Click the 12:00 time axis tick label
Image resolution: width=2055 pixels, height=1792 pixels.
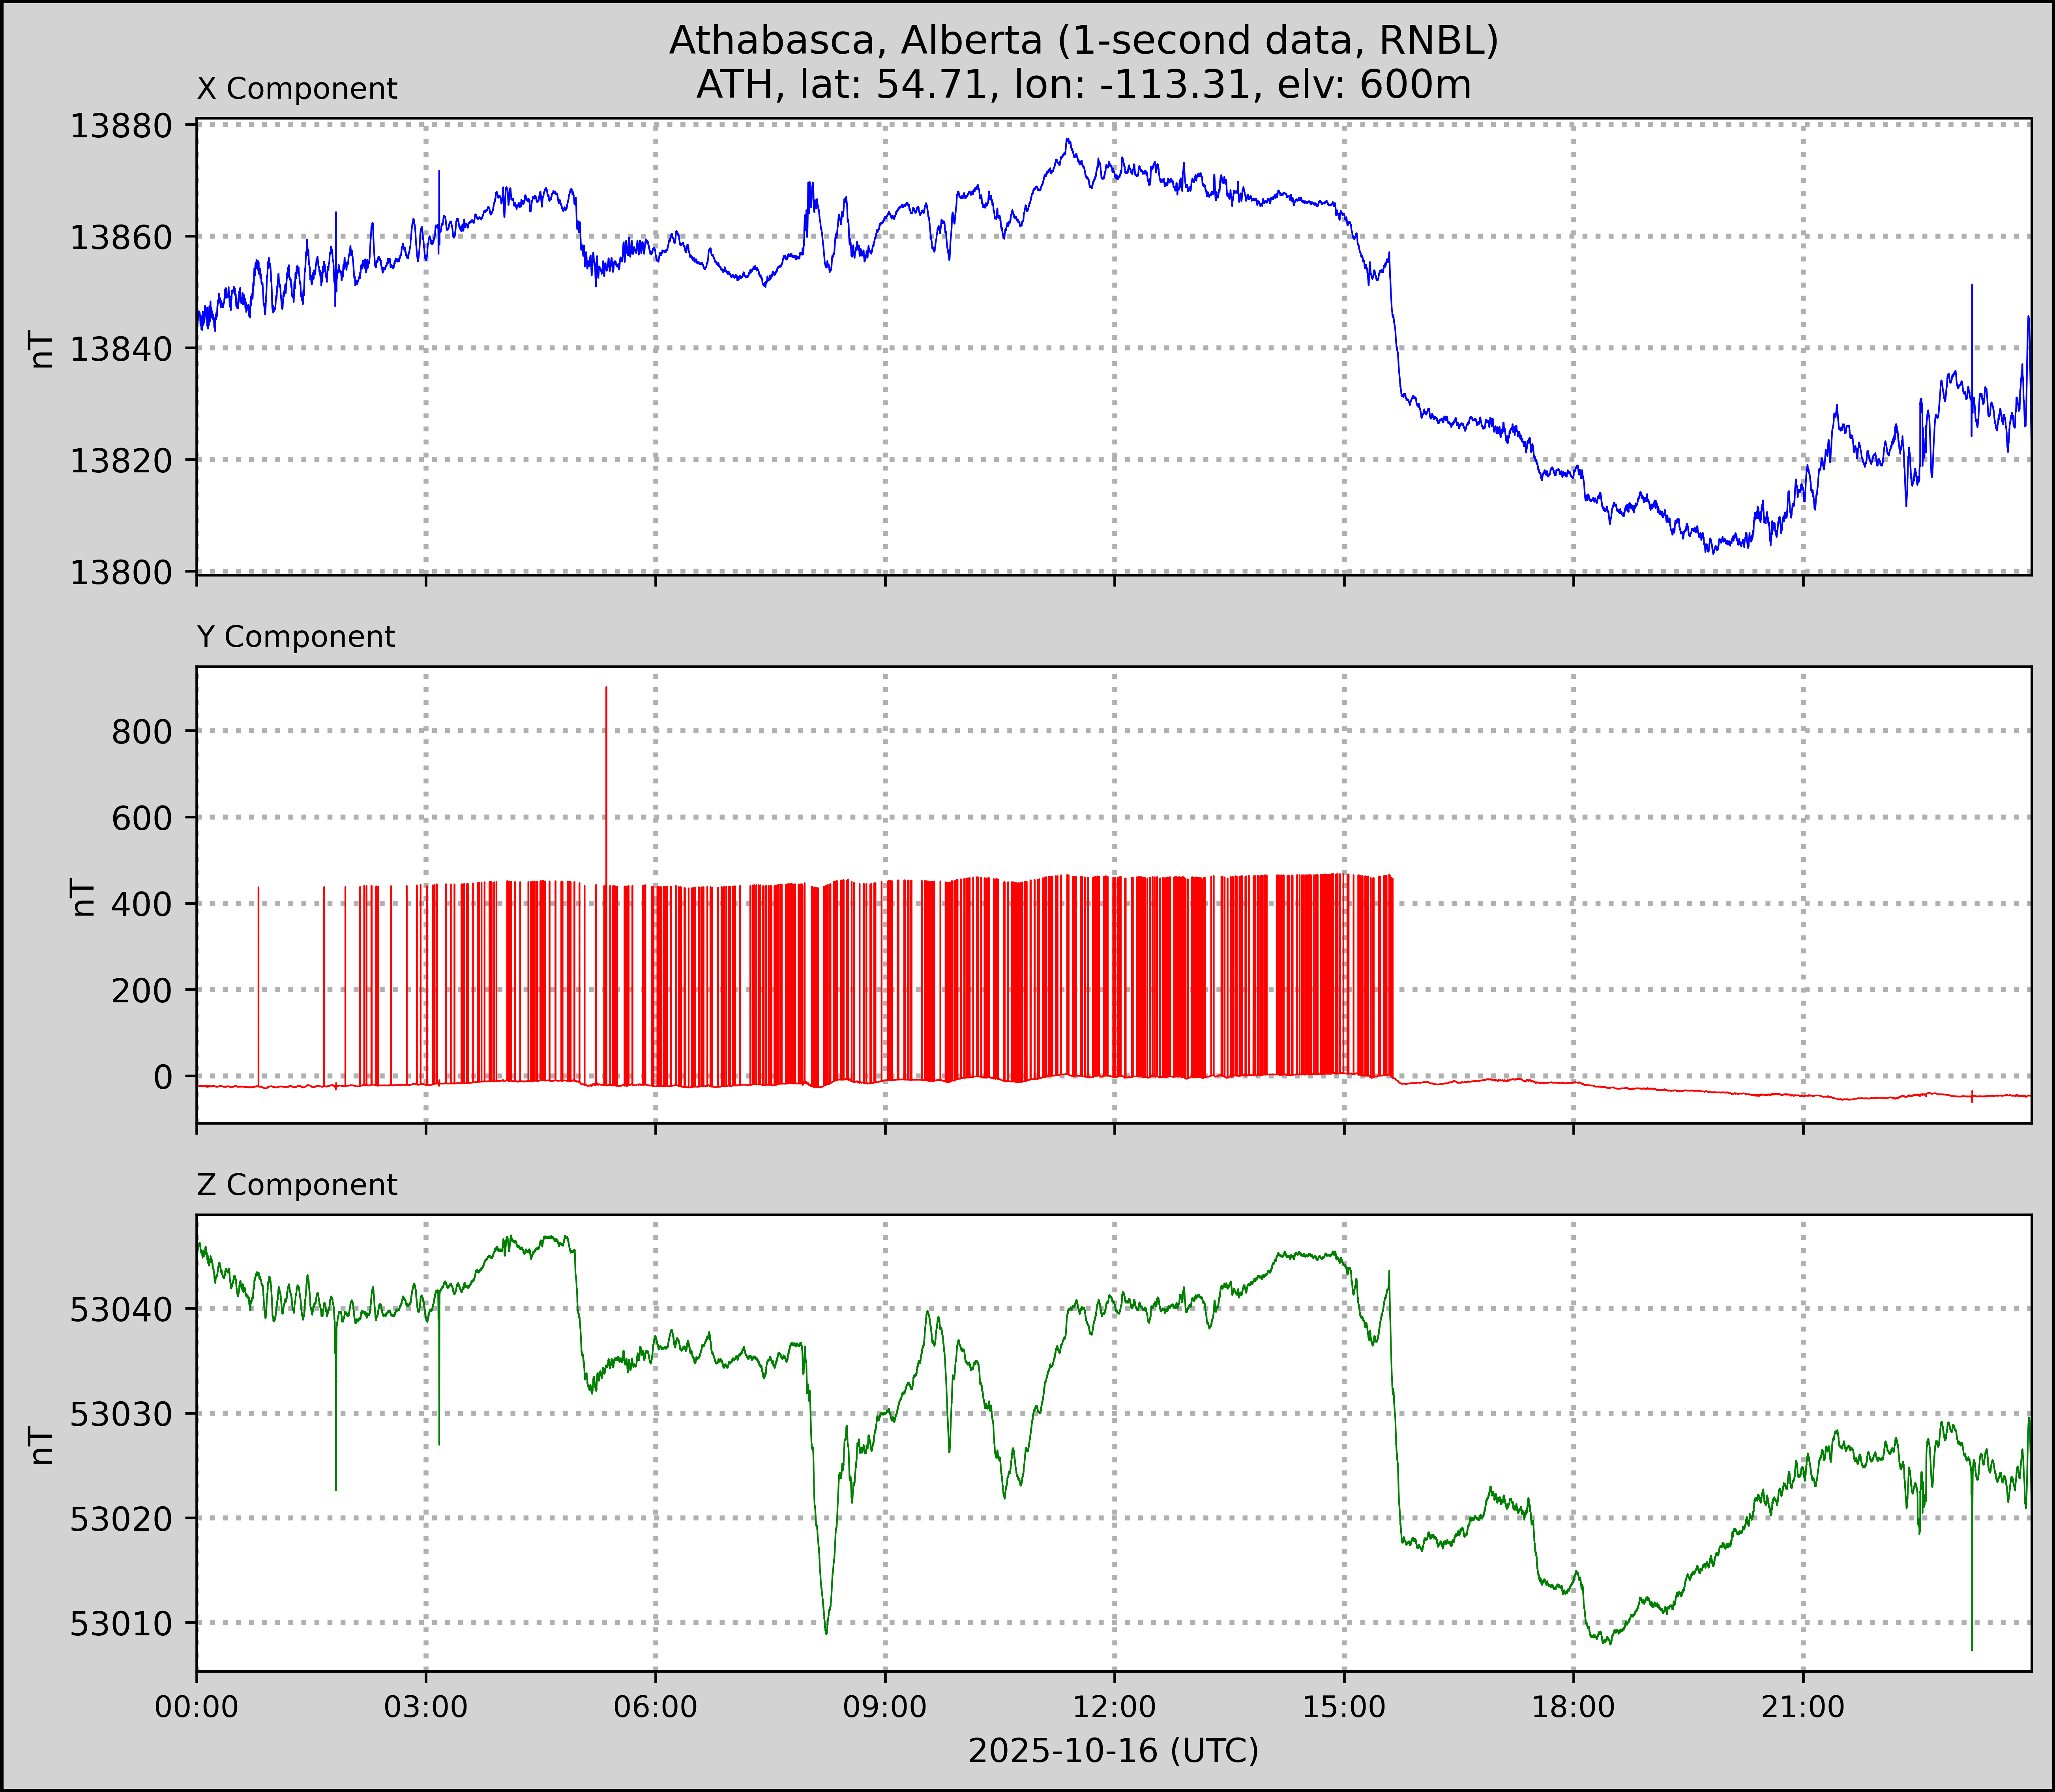pyautogui.click(x=1114, y=1707)
